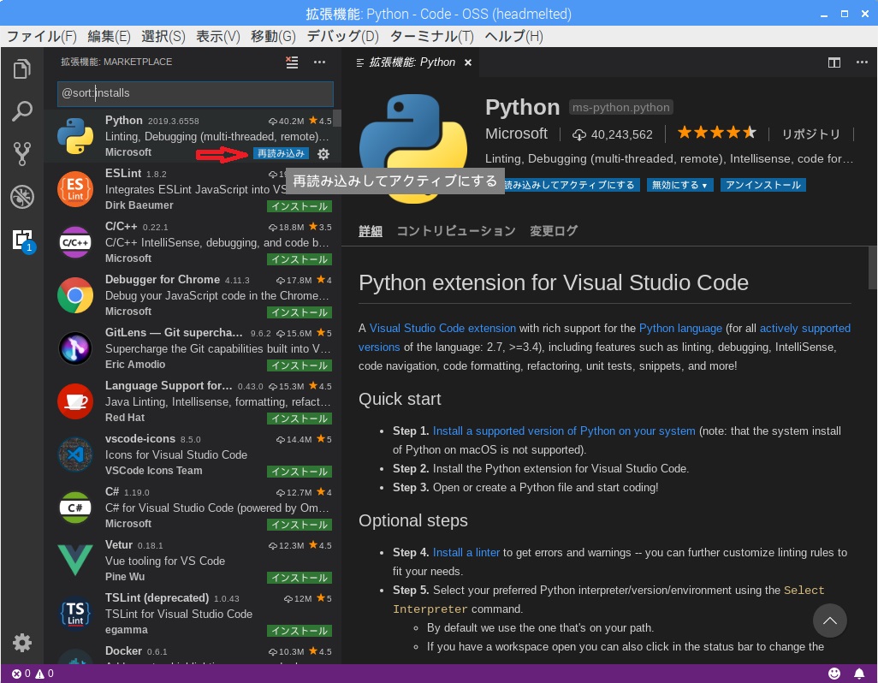Click the smiley feedback icon in status bar
Screen dimensions: 878x683
click(834, 674)
